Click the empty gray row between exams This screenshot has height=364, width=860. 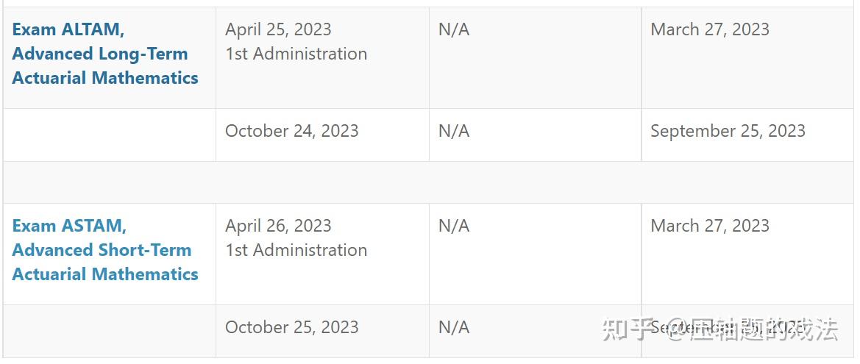(430, 182)
